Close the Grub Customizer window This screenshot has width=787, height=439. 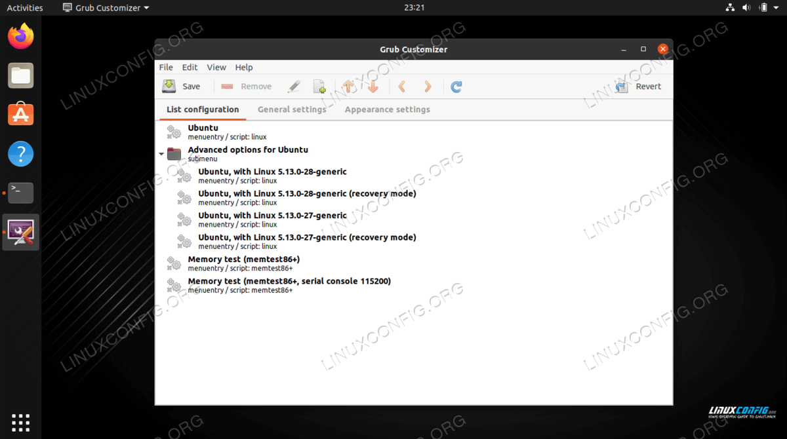[x=663, y=49]
